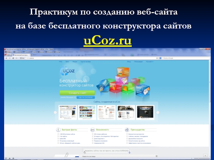The image size is (214, 160).
Task: Click the Каскад (Cascade) toolbar button
Action: tap(57, 52)
